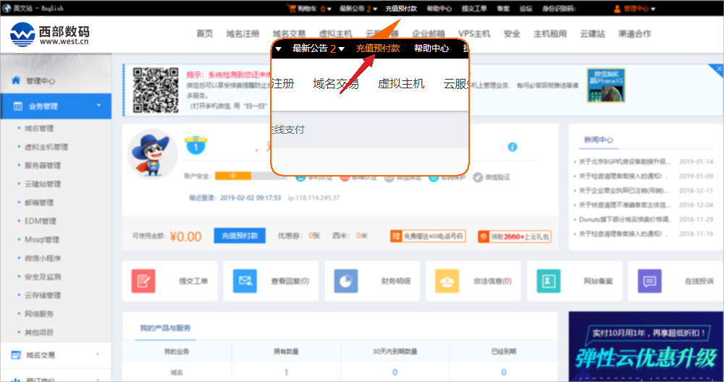The height and width of the screenshot is (382, 724).
Task: Open 域名注册 in the main navigation
Action: click(242, 34)
